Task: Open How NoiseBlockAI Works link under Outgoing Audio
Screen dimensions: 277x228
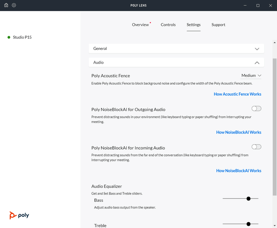Action: pos(239,132)
